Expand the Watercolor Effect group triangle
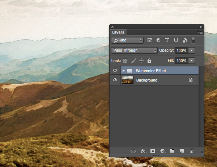 [123, 71]
